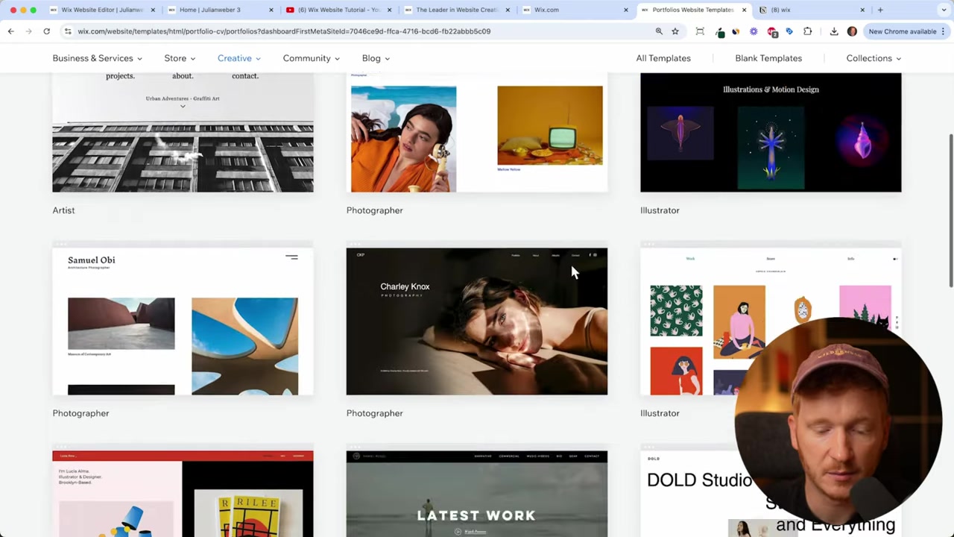Open the purple gear extension

(x=754, y=31)
